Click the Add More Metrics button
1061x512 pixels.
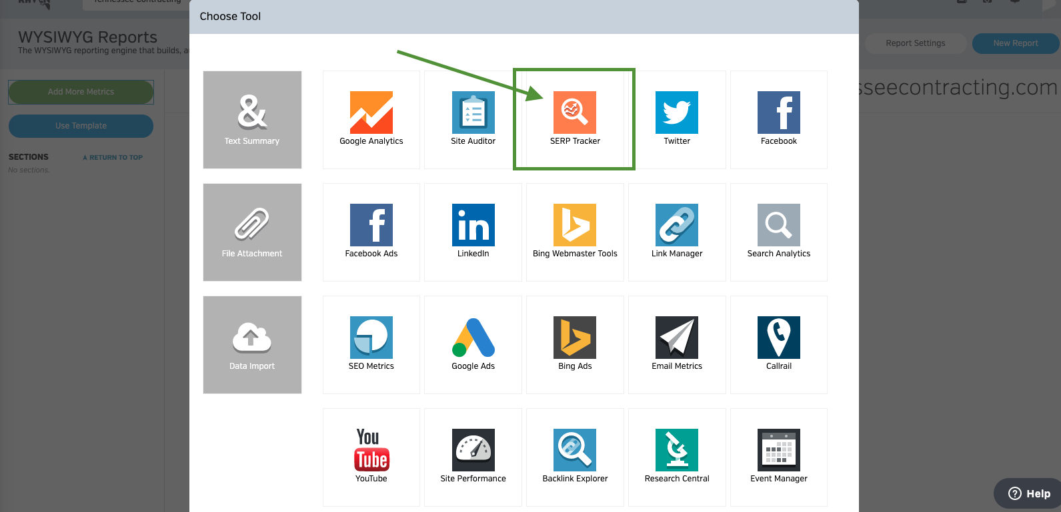[81, 92]
